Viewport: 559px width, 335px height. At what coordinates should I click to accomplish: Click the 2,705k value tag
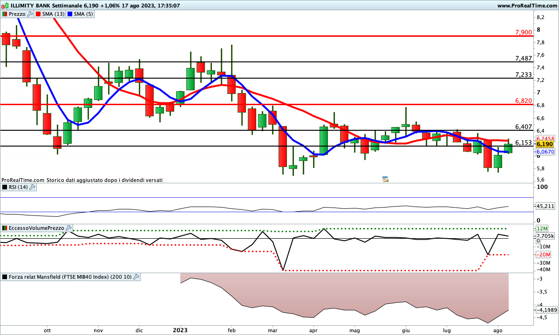(x=545, y=236)
